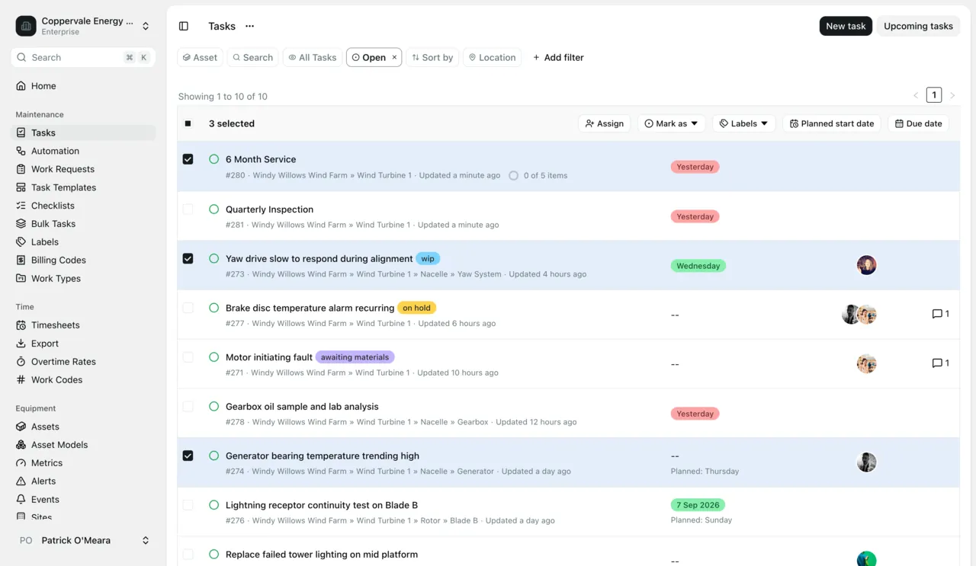976x566 pixels.
Task: Open the Location filter dropdown
Action: [493, 57]
